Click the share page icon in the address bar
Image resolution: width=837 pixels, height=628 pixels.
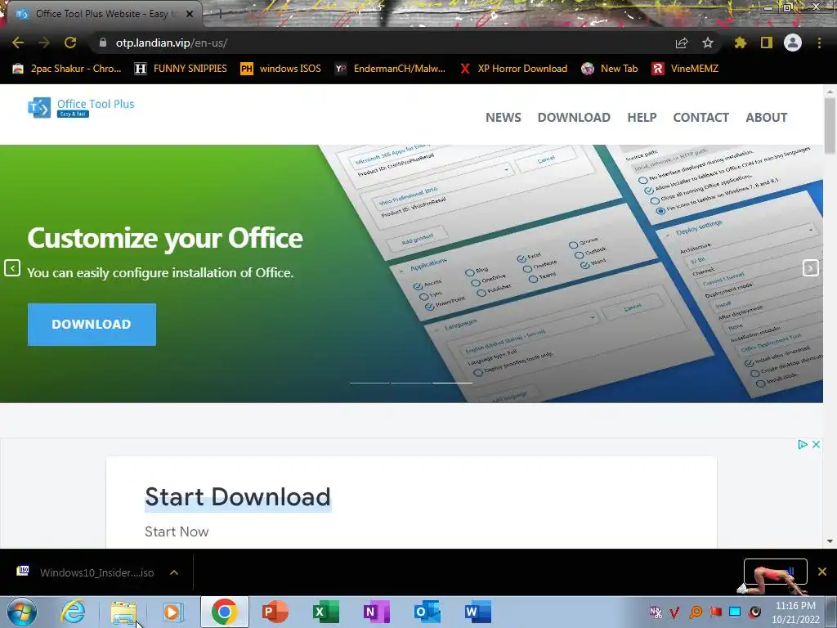tap(682, 43)
